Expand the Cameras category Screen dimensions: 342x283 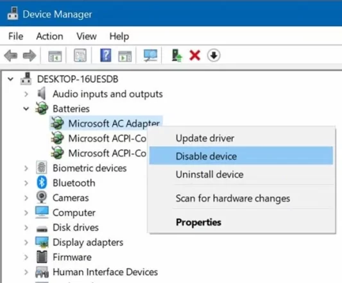tap(26, 197)
